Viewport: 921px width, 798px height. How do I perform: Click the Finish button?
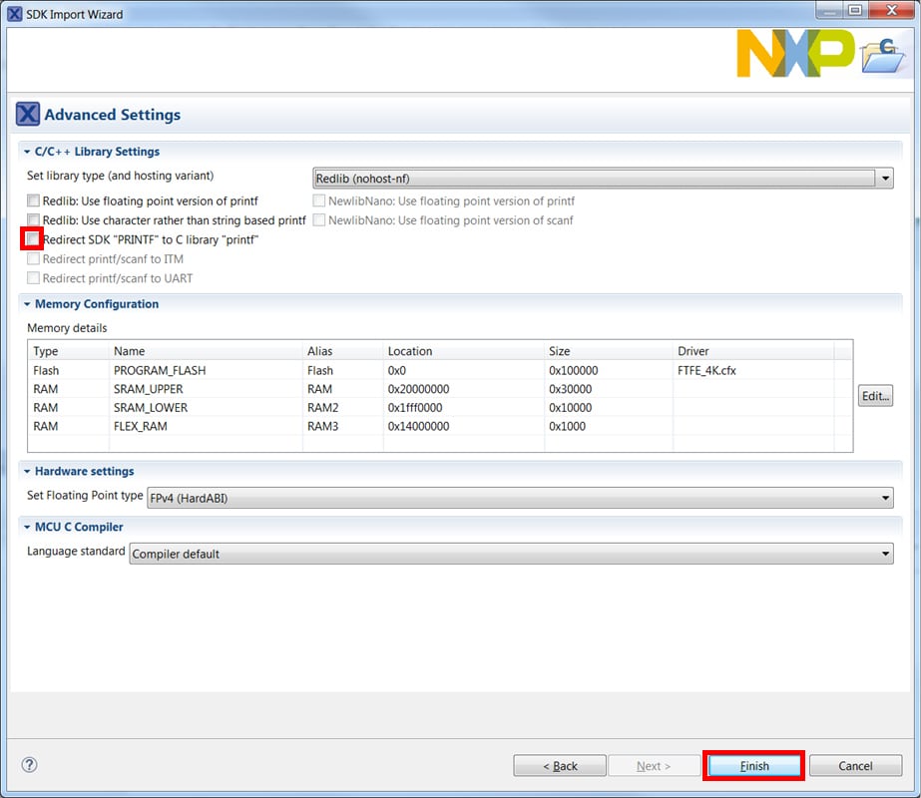[x=754, y=766]
